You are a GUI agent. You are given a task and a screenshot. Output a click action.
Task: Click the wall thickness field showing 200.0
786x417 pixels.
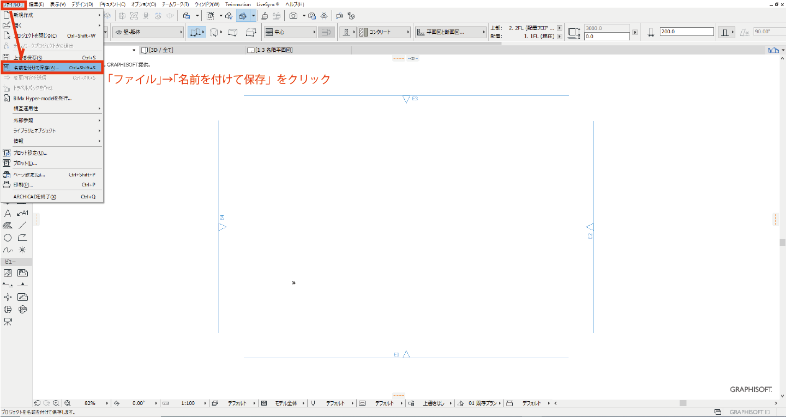pyautogui.click(x=686, y=32)
